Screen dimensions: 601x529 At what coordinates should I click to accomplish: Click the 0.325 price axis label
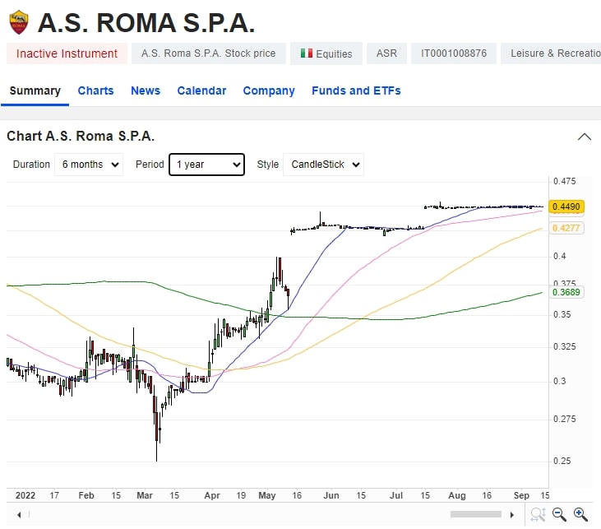(x=564, y=347)
